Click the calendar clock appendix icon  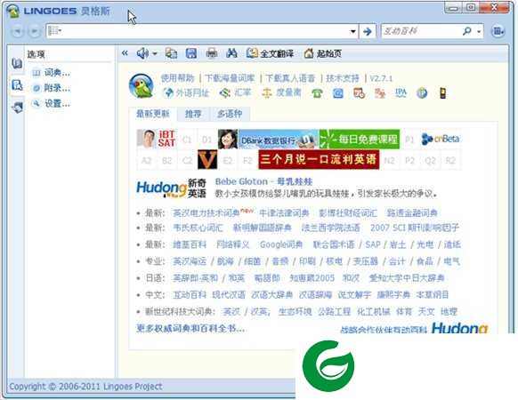(359, 93)
